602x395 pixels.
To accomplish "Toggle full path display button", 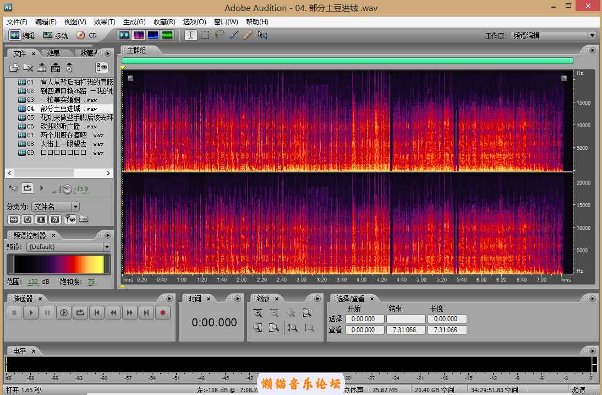I will click(84, 219).
